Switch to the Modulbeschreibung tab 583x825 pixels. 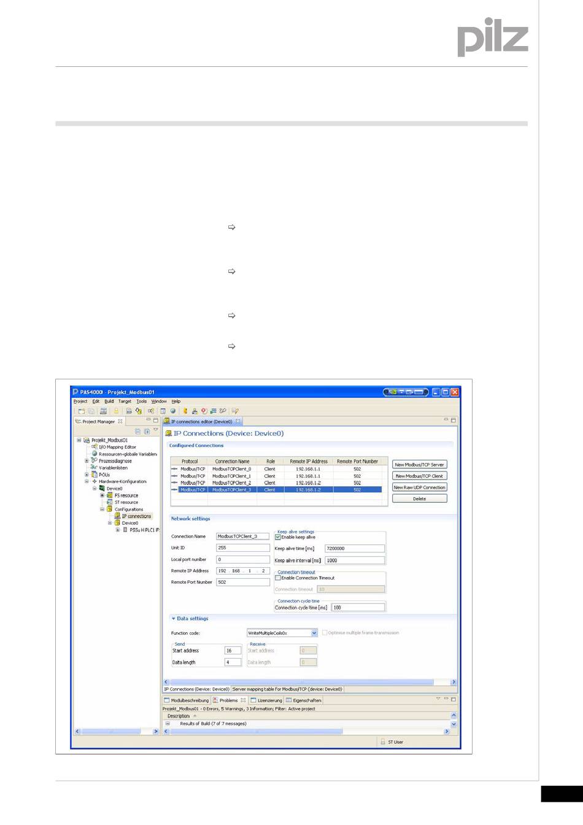(x=186, y=700)
